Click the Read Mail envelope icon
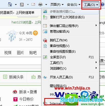The width and height of the screenshot is (105, 106). [x=33, y=4]
